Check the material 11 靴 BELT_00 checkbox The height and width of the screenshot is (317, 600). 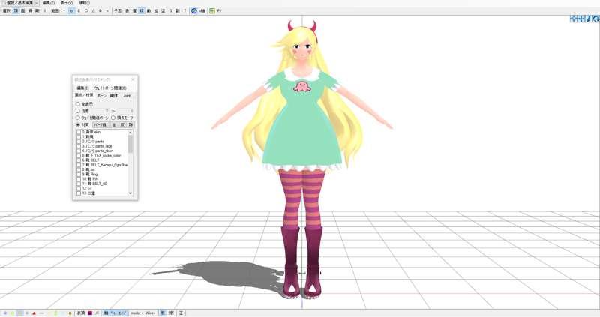[x=79, y=184]
